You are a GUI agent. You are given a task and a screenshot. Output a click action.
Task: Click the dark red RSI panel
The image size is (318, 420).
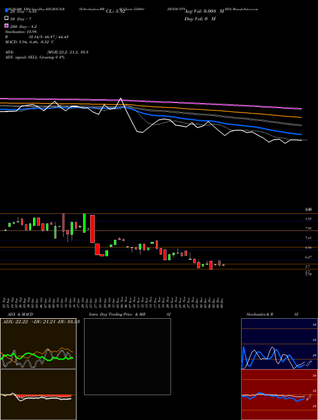point(279,395)
